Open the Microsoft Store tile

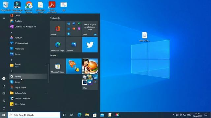[x=58, y=66]
